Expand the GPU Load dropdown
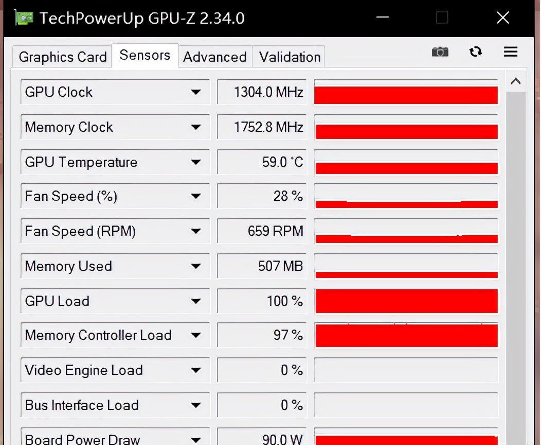 [x=195, y=301]
